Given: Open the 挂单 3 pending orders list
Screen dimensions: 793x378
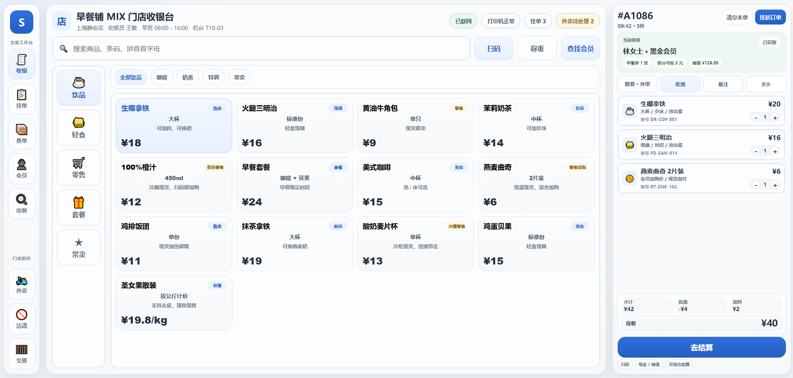Looking at the screenshot, I should pyautogui.click(x=538, y=21).
